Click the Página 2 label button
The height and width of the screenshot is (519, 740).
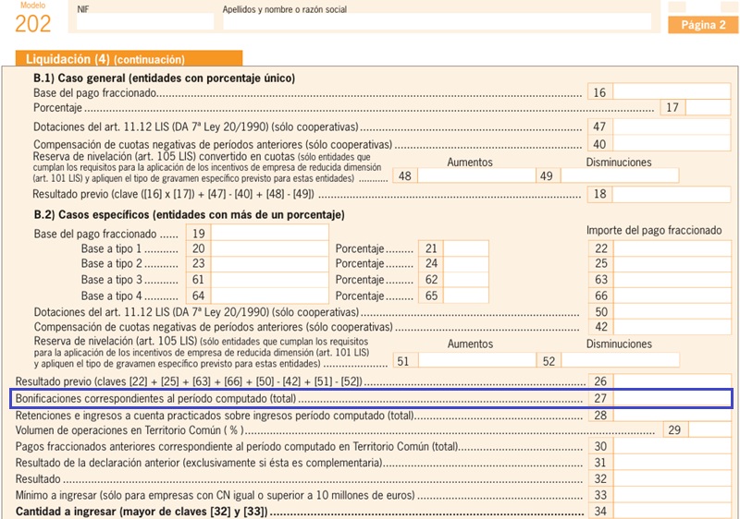(x=703, y=25)
